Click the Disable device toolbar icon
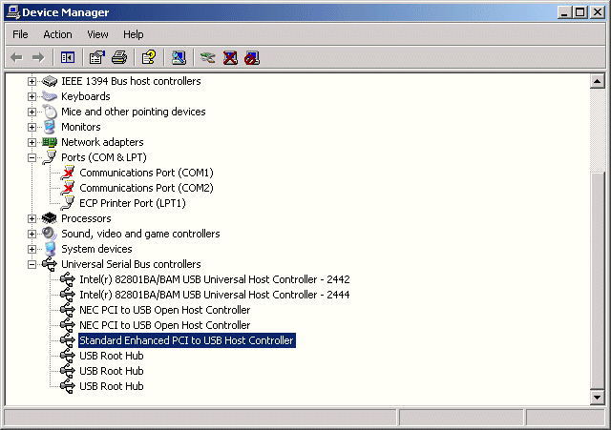The image size is (611, 430). point(252,58)
